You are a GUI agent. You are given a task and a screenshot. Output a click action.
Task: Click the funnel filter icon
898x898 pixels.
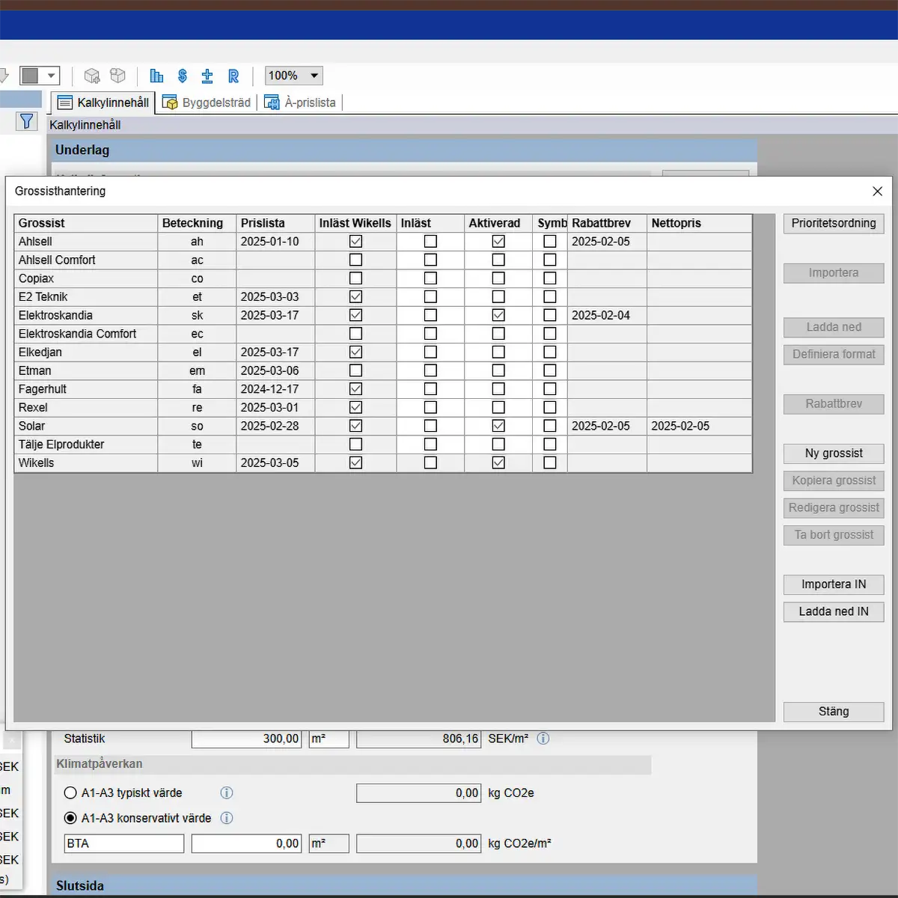click(x=26, y=121)
